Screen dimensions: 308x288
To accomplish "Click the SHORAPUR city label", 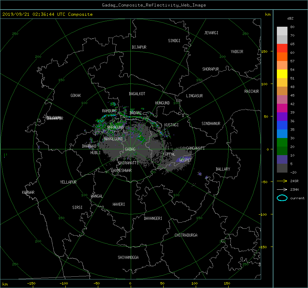I will pos(210,69).
